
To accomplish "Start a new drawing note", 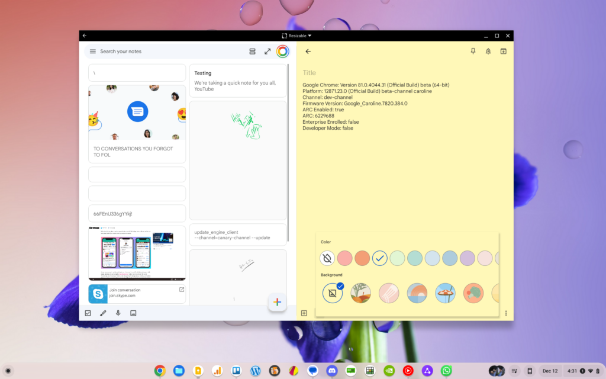I will coord(103,313).
